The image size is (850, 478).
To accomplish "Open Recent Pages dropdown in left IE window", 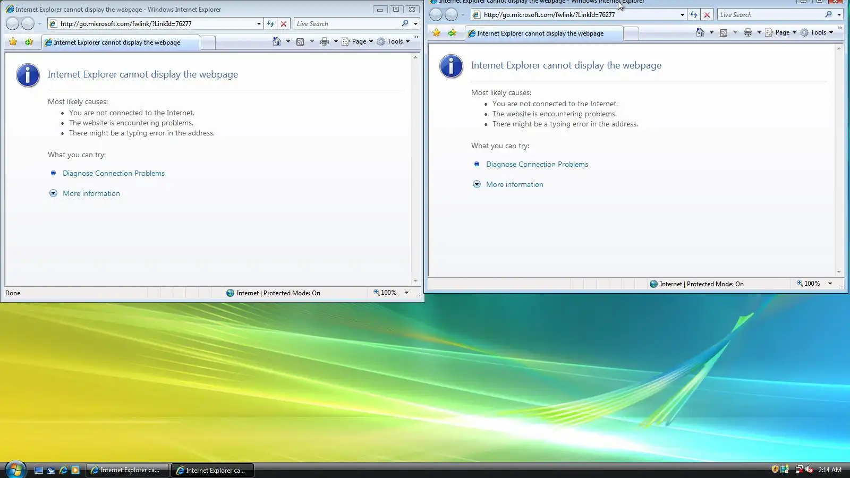I will [39, 24].
